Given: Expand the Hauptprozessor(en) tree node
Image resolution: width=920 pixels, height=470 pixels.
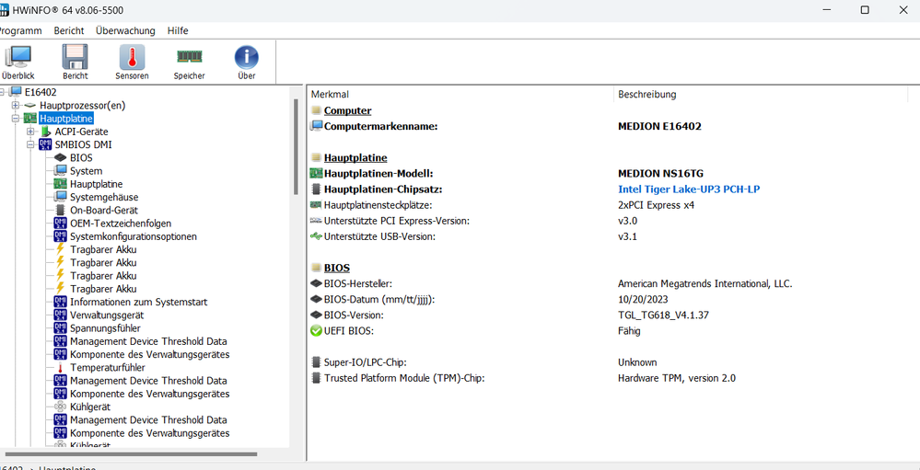Looking at the screenshot, I should click(17, 106).
